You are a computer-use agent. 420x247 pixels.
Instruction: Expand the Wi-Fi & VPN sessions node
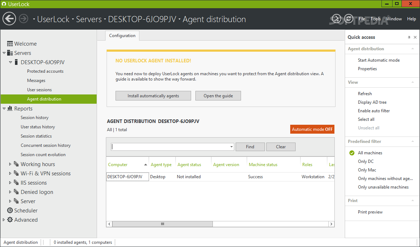10,173
